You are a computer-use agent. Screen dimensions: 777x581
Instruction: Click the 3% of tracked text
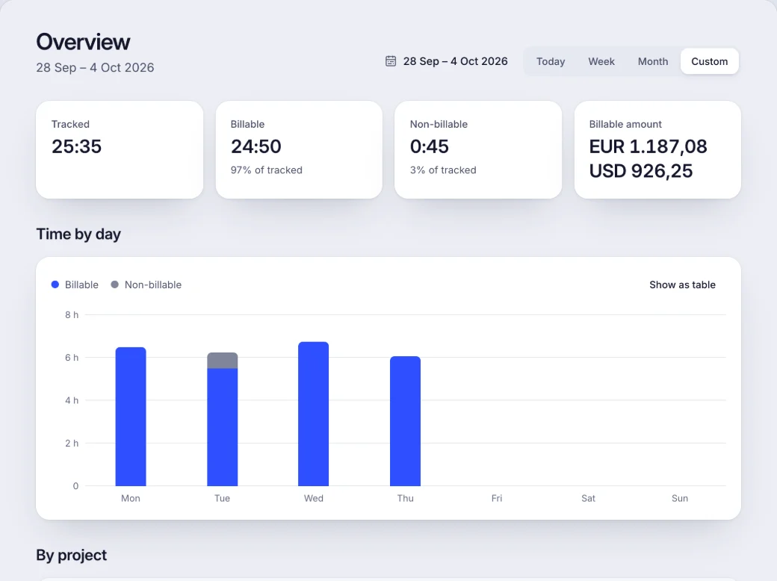tap(443, 170)
